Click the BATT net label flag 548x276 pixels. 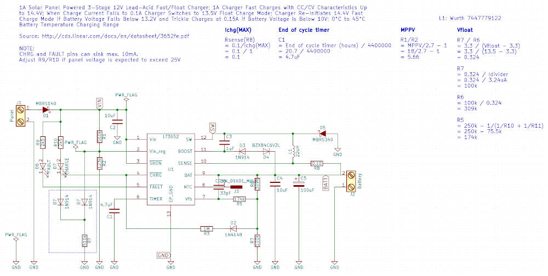(326, 183)
